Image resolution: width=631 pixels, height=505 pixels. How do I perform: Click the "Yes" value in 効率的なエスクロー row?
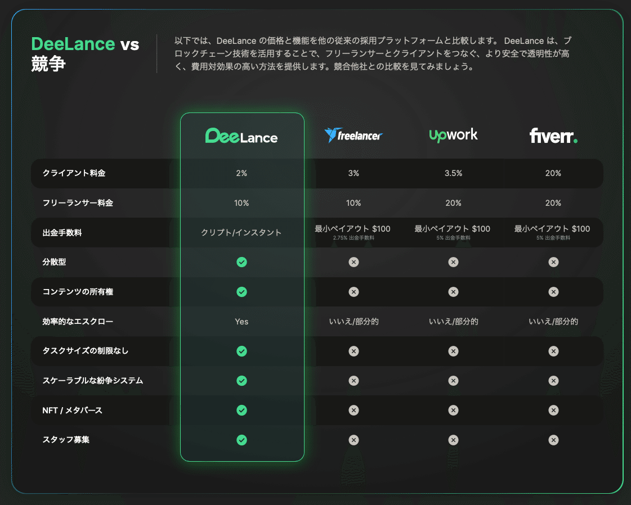coord(241,322)
